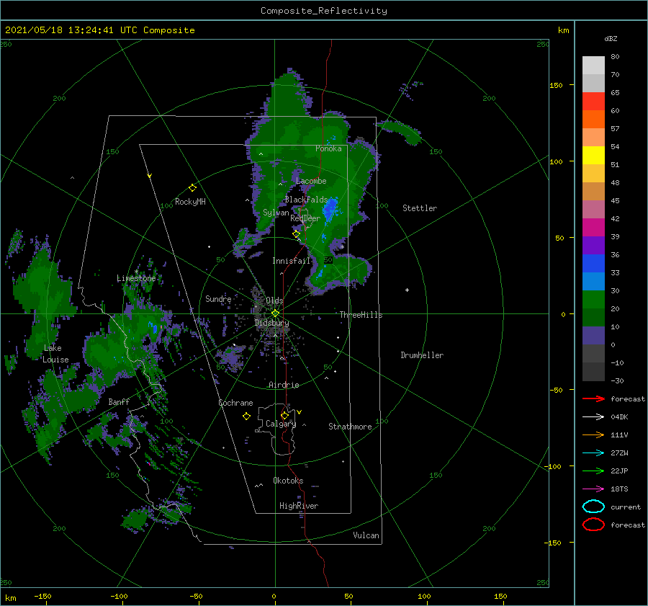Click the cyan 27ZW arrow icon
The height and width of the screenshot is (606, 648).
coord(593,453)
